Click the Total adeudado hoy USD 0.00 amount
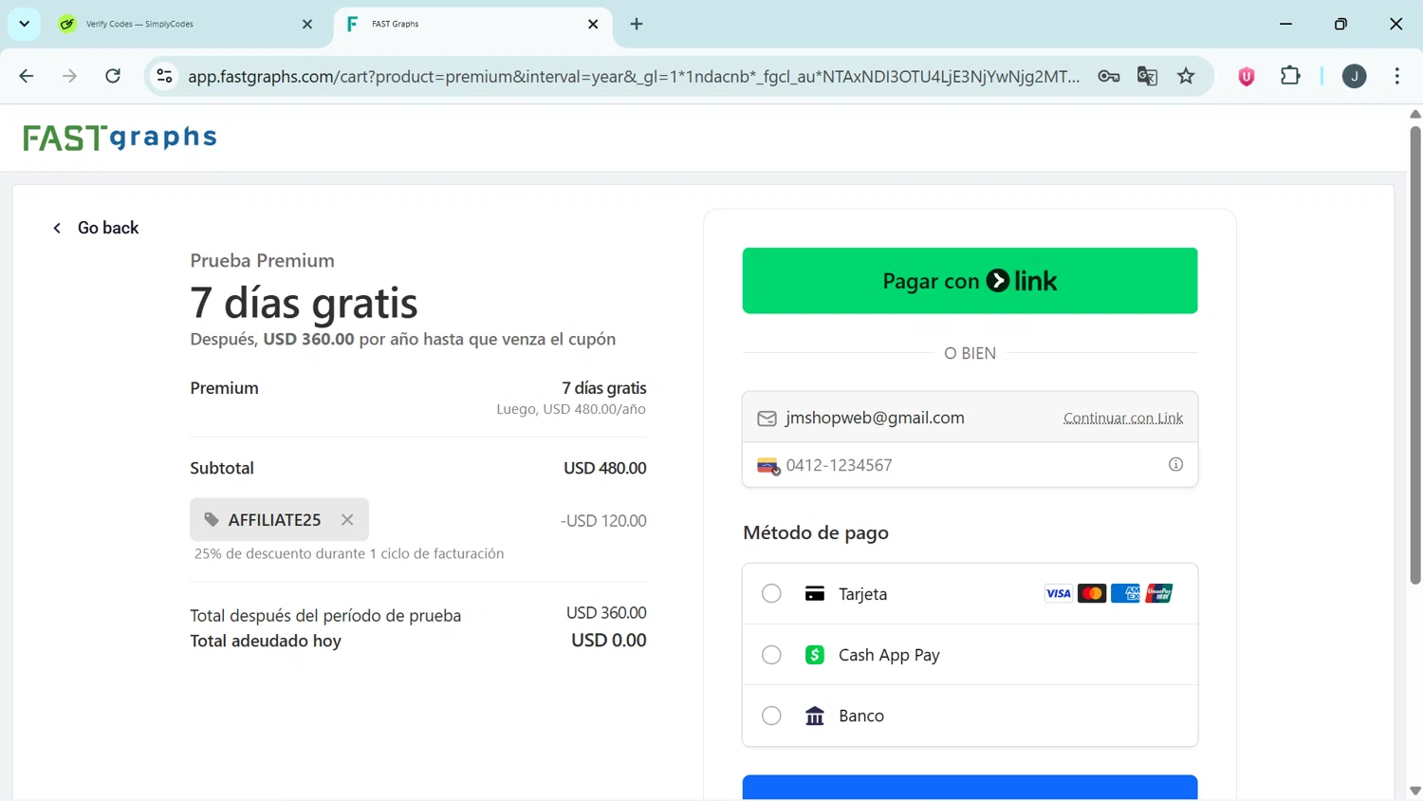The height and width of the screenshot is (801, 1423). pos(608,641)
